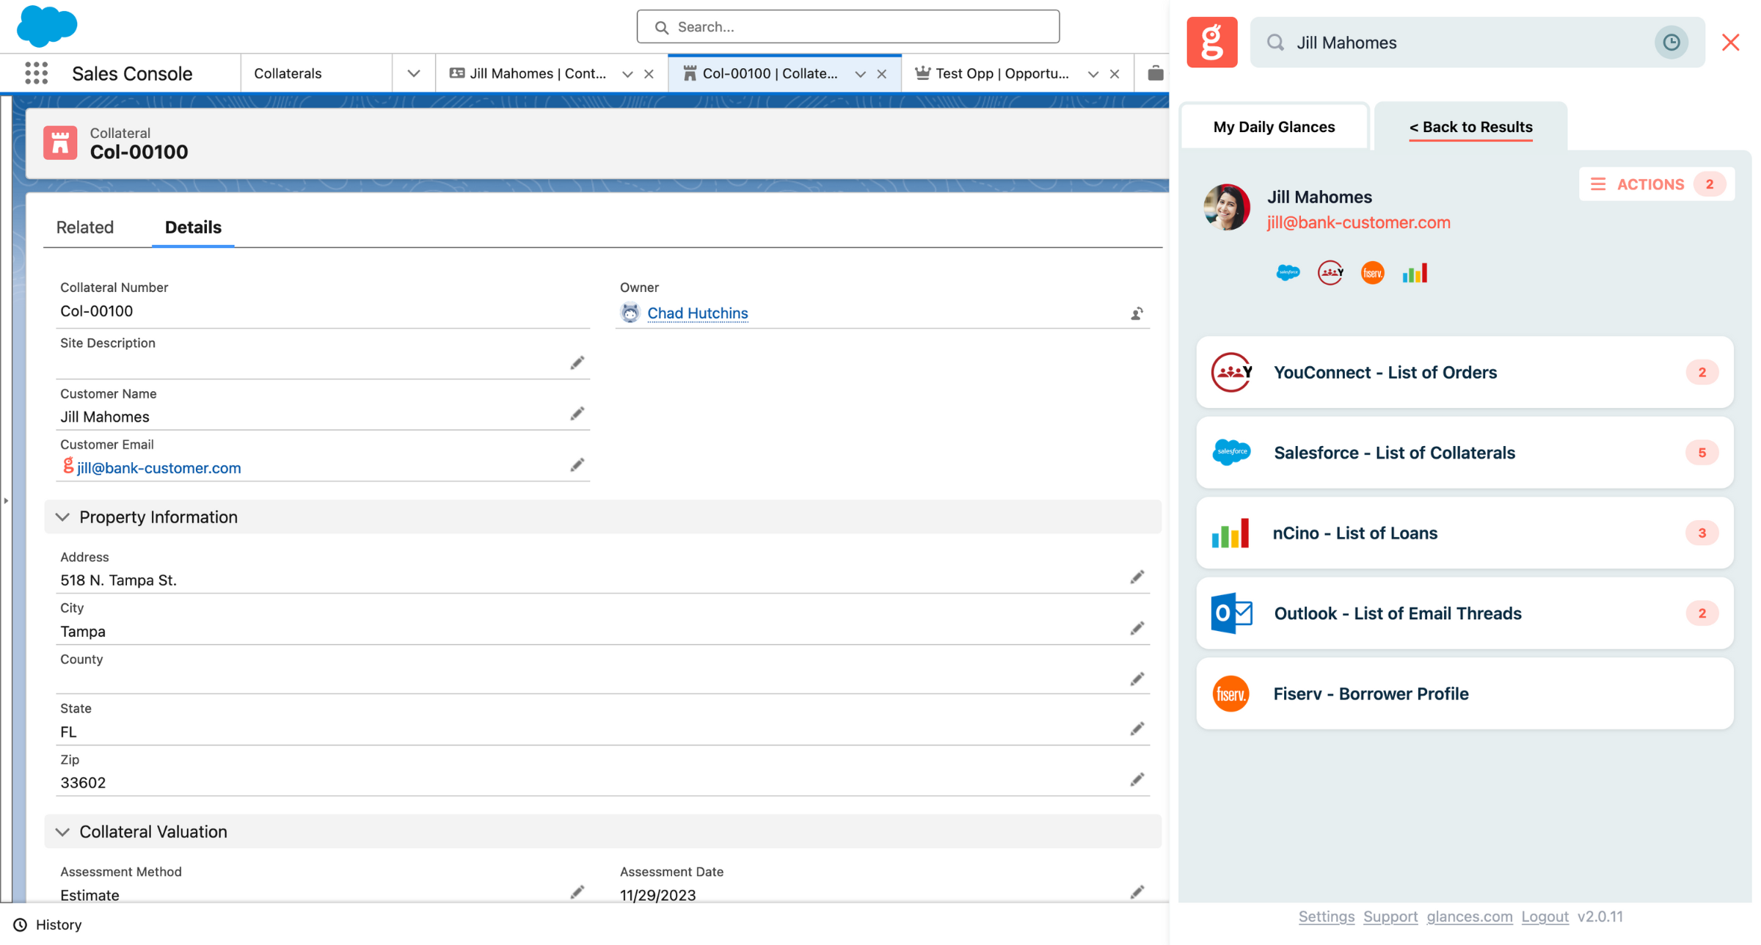The height and width of the screenshot is (945, 1761).
Task: Close the Jill Mahomes contact tab
Action: pyautogui.click(x=649, y=74)
